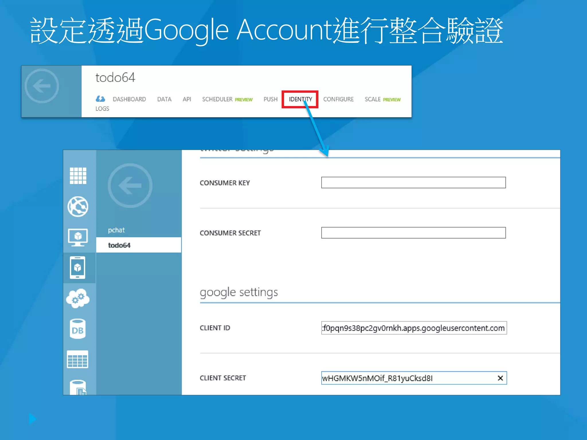Image resolution: width=587 pixels, height=440 pixels.
Task: Open the All Items grid icon in sidebar
Action: point(78,176)
